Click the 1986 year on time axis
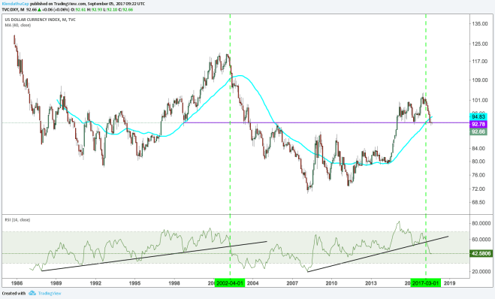The height and width of the screenshot is (299, 495). [17, 283]
